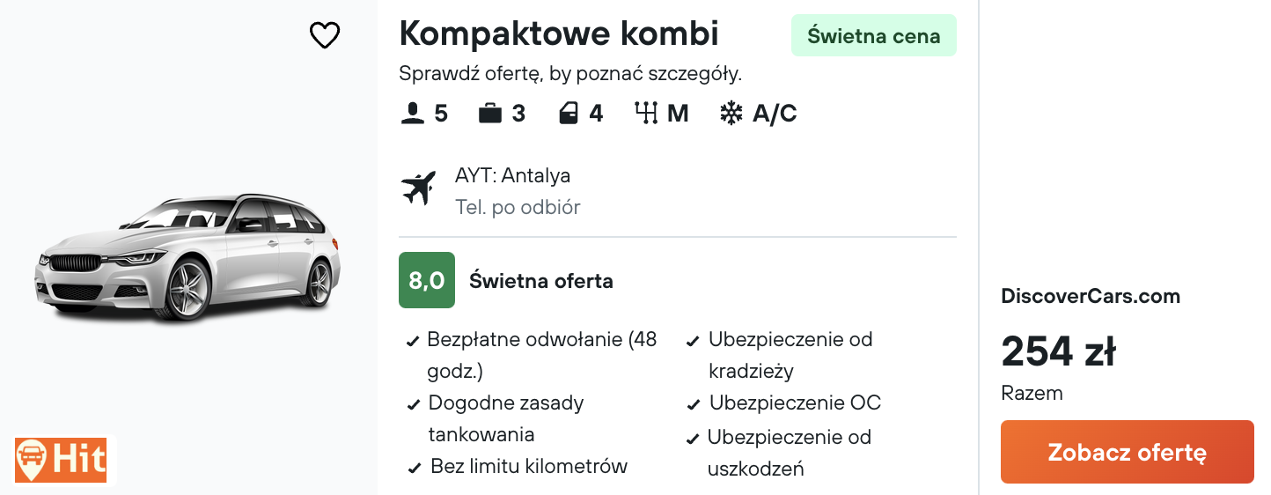Click Ubezpieczenie OC feature
The image size is (1271, 495).
[x=784, y=403]
